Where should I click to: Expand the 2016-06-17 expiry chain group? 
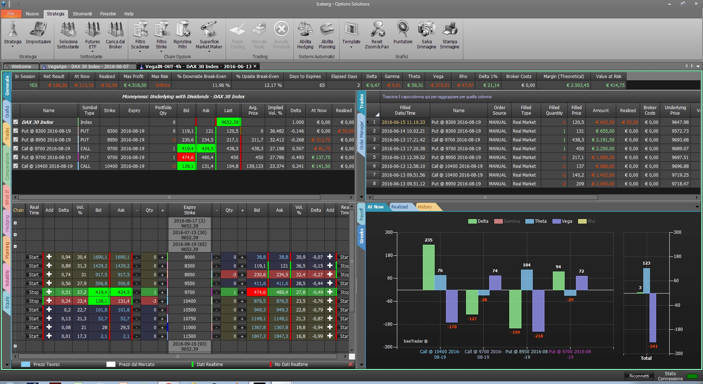[15, 223]
